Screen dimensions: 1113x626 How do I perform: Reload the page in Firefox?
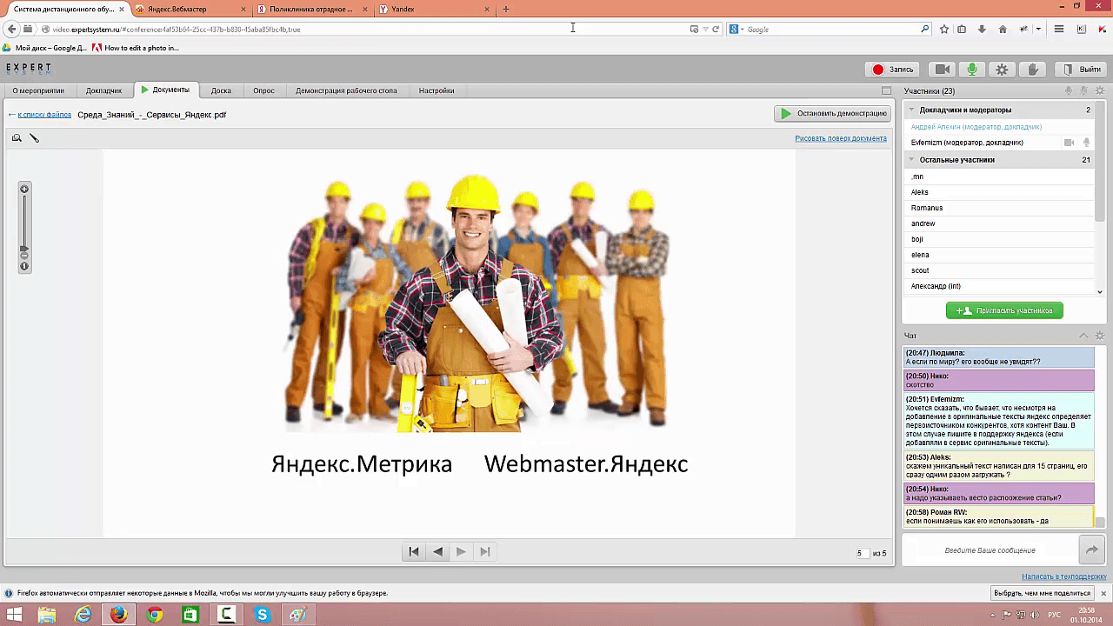[x=716, y=30]
